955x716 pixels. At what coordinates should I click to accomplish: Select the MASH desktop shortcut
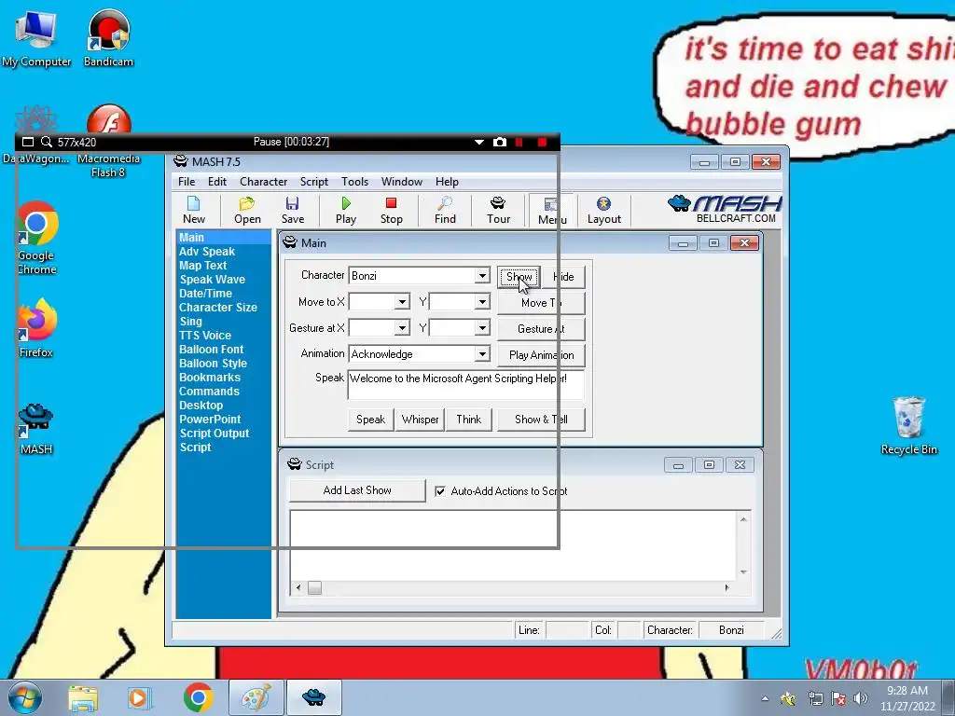click(36, 429)
